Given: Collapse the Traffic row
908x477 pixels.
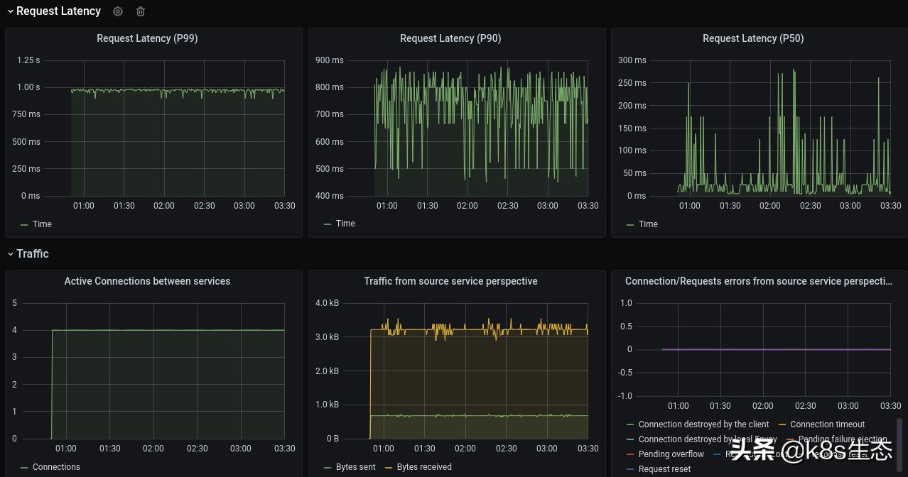Looking at the screenshot, I should pyautogui.click(x=11, y=253).
